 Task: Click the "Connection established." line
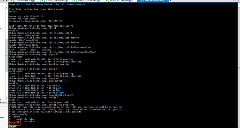23,19
